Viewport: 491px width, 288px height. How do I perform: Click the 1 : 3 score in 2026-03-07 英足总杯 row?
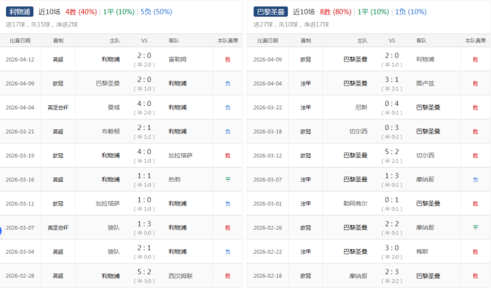pyautogui.click(x=144, y=224)
